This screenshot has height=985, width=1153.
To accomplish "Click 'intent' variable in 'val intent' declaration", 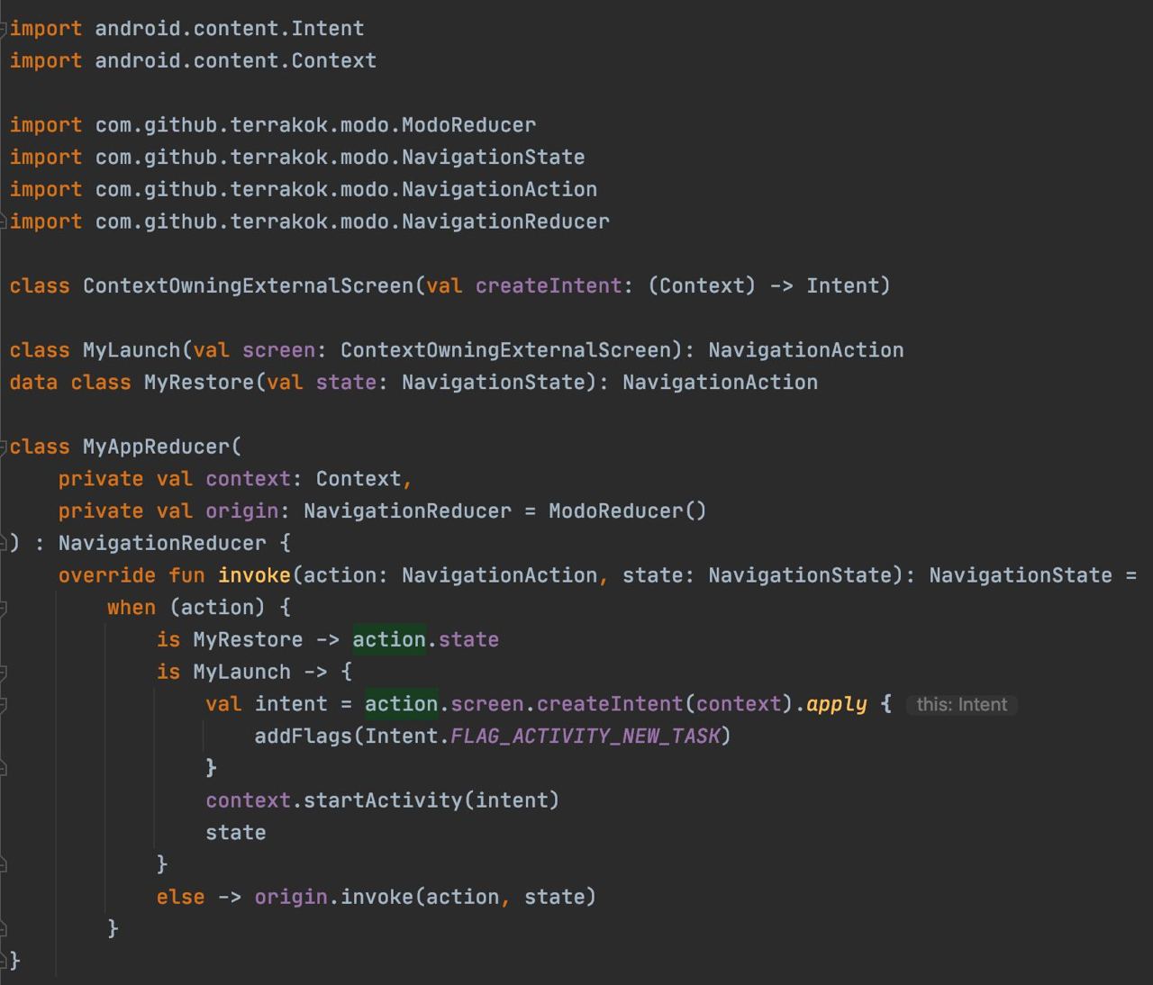I will tap(291, 704).
